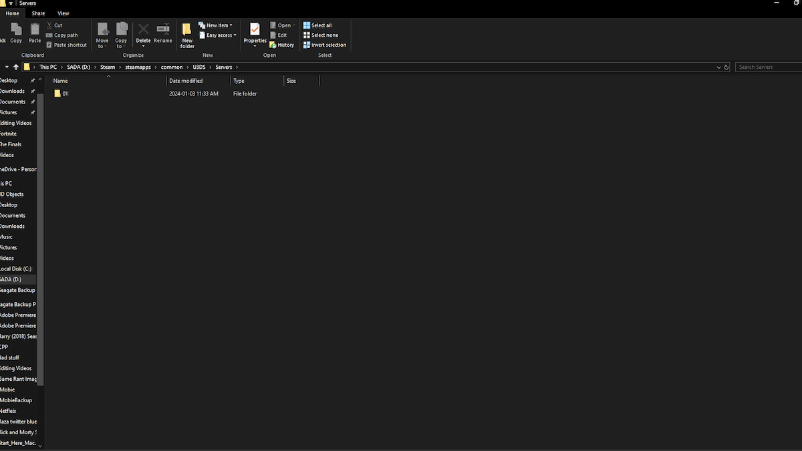Sort files by Date modified column
802x451 pixels.
click(186, 81)
